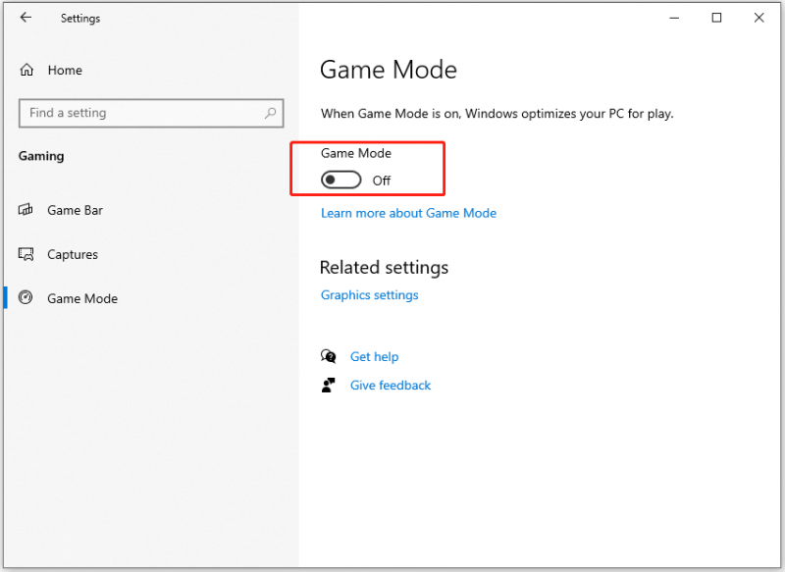Click the Off label beside the toggle
The image size is (785, 572).
click(x=382, y=181)
